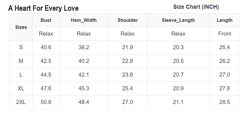Viewport: 247px width, 113px height.
Task: Select the Hem_Width column header
Action: (84, 20)
